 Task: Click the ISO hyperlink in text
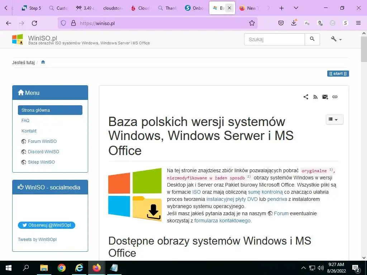196,192
